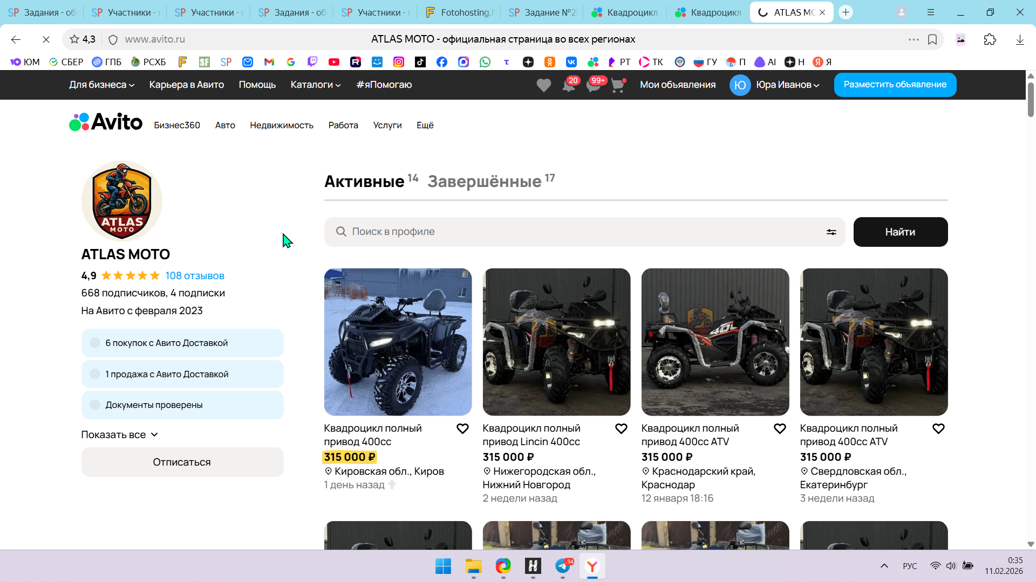Open favorites heart icon in Avito header

pyautogui.click(x=543, y=85)
